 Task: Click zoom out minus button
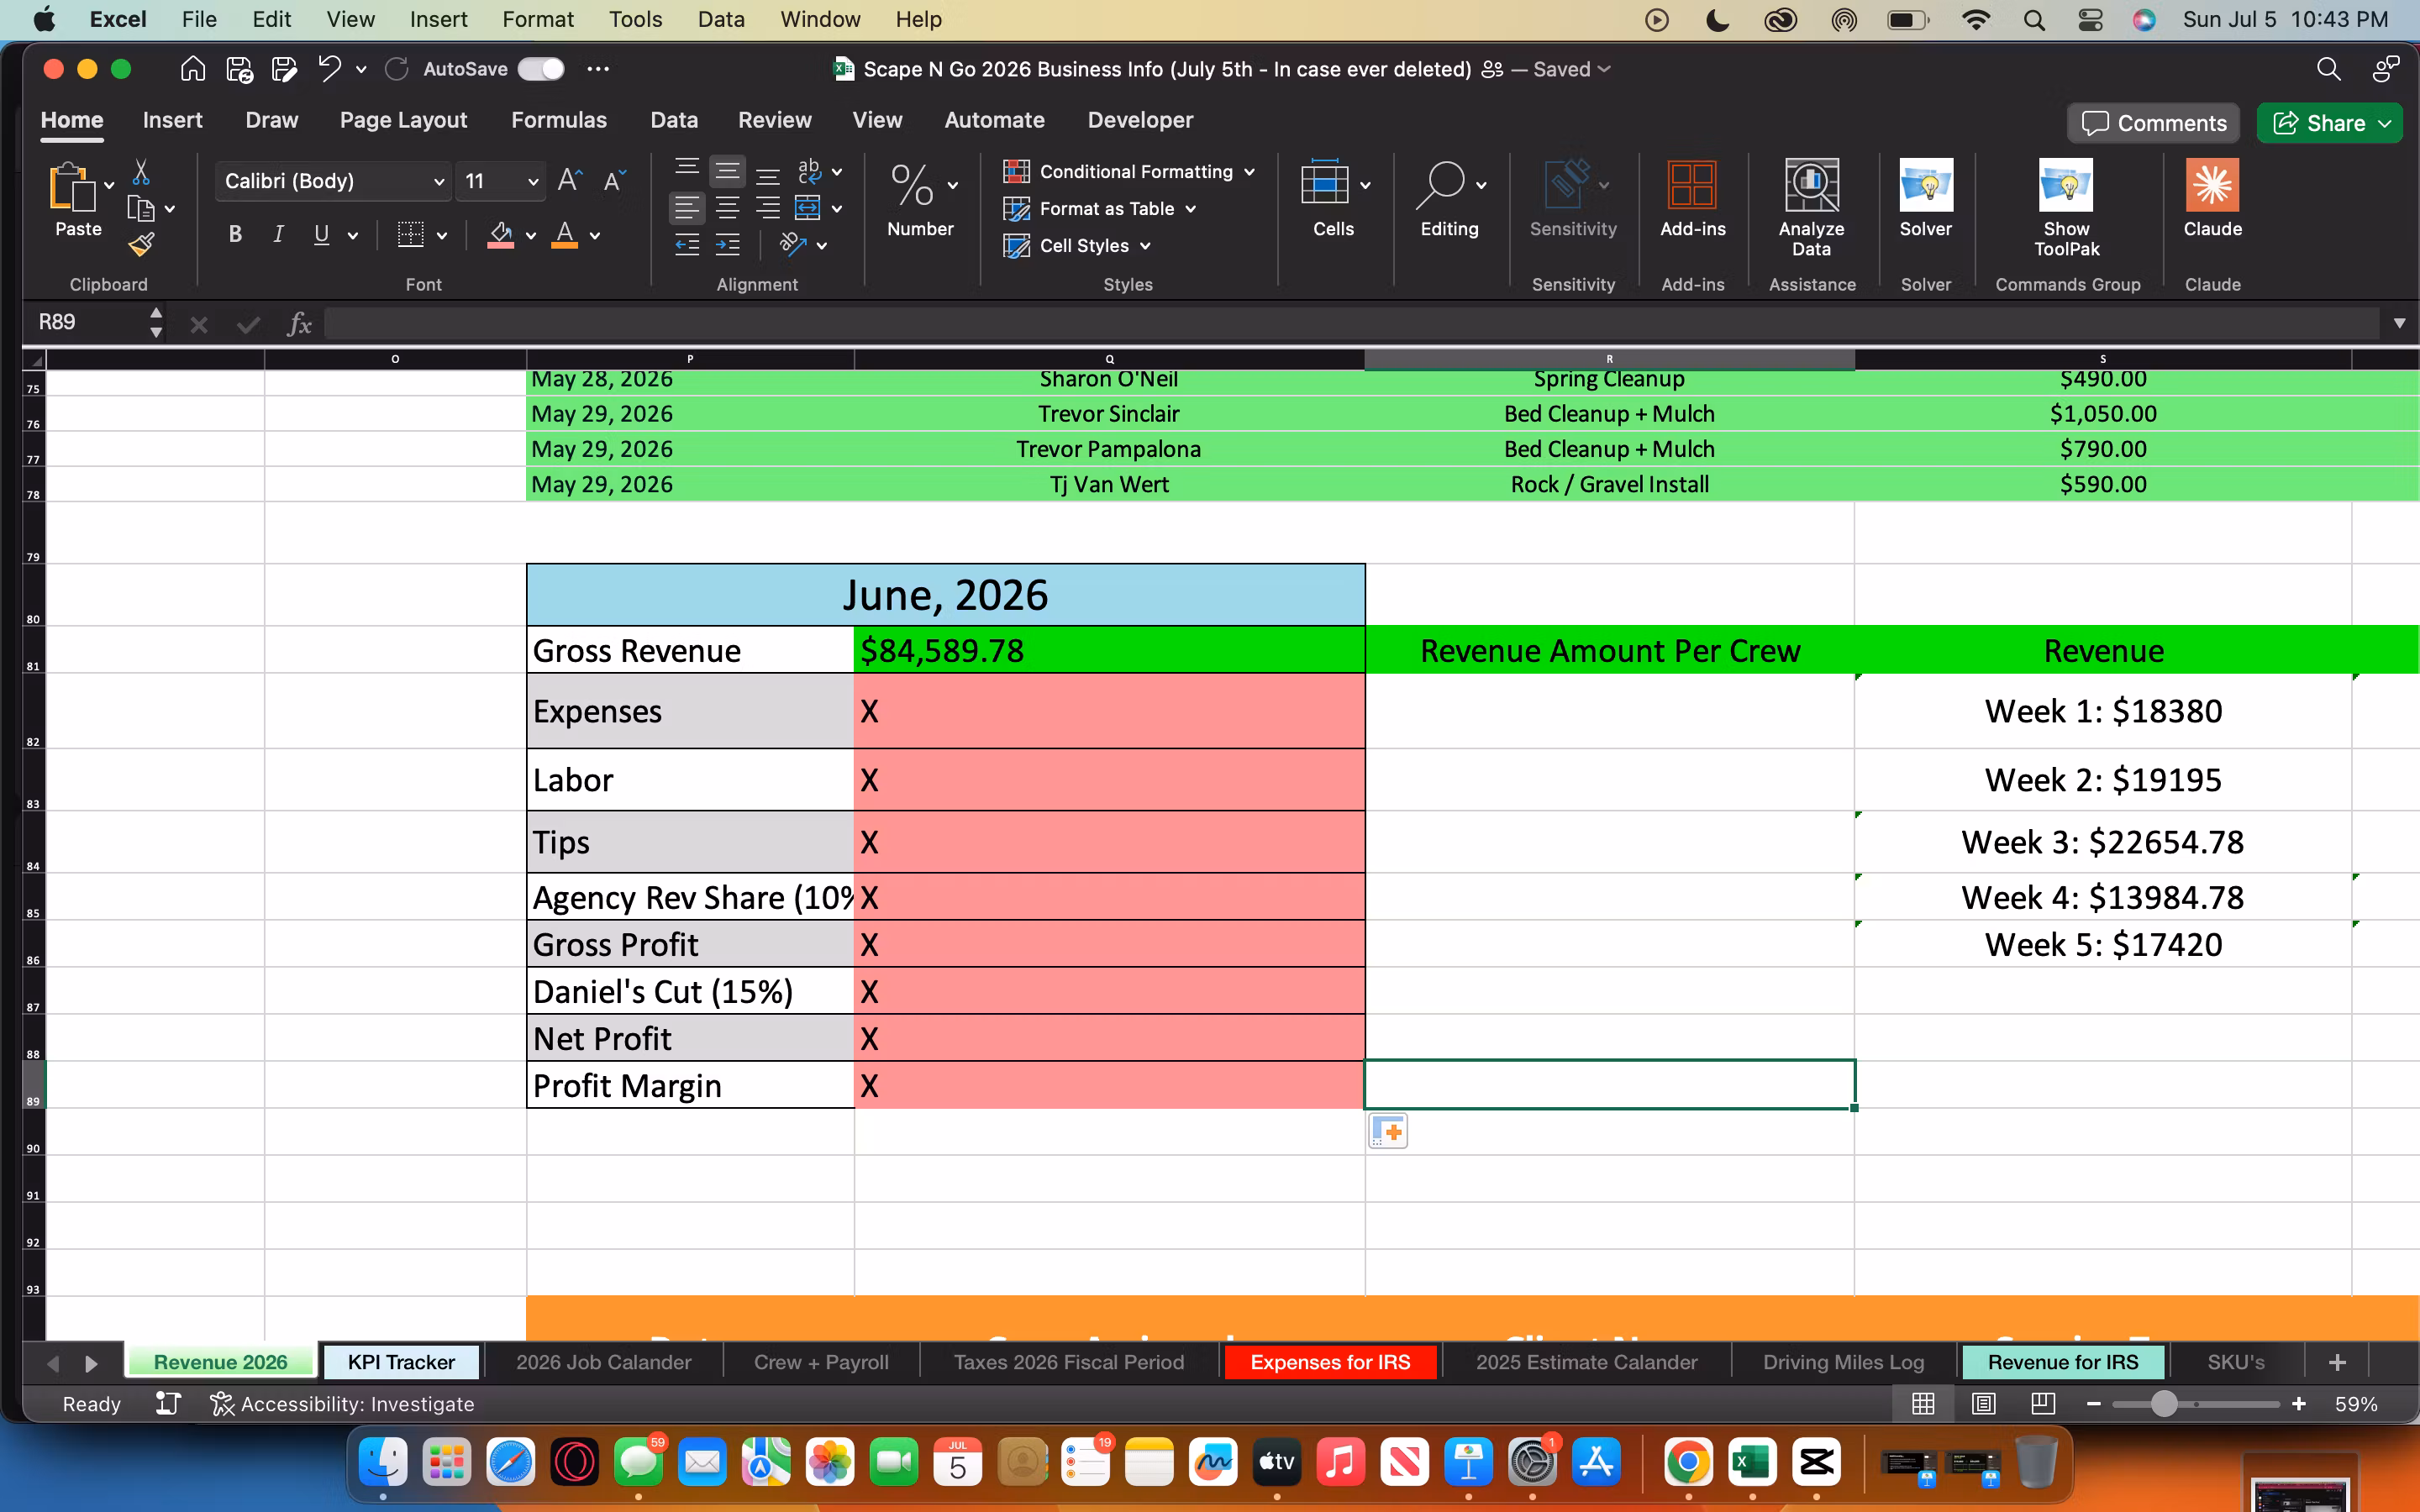tap(2094, 1404)
